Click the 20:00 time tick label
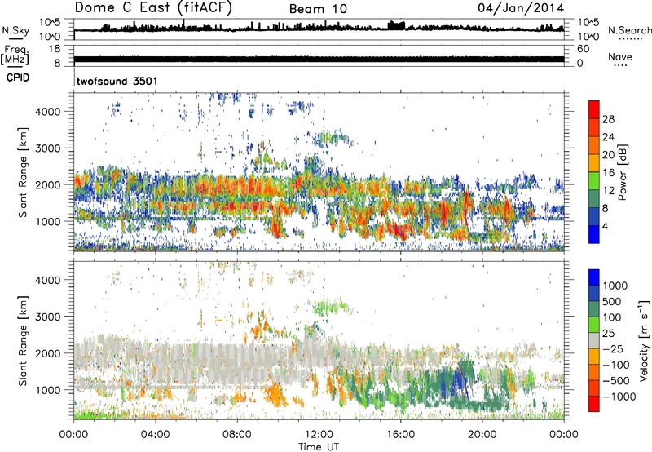The height and width of the screenshot is (452, 652). pyautogui.click(x=482, y=435)
